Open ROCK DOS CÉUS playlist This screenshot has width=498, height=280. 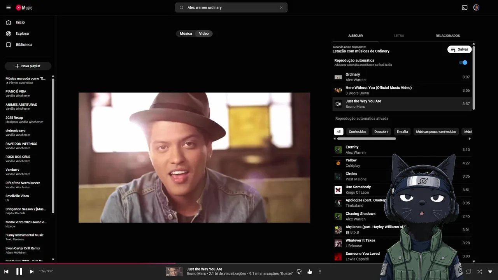pos(27,159)
